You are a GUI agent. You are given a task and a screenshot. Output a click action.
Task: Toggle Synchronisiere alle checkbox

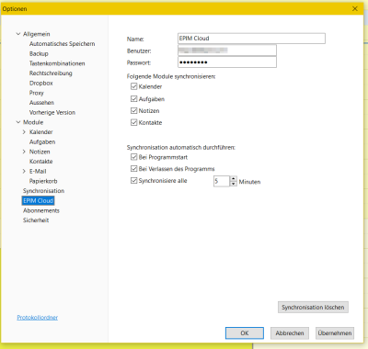tap(133, 181)
